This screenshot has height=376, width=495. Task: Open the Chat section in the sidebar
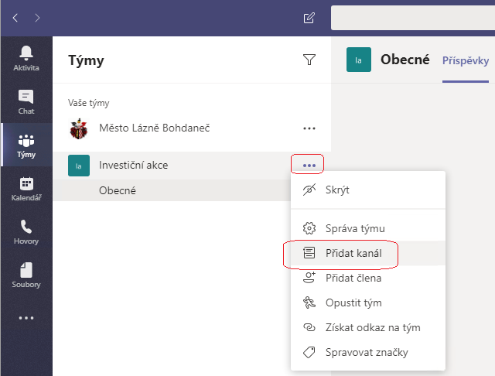coord(26,101)
